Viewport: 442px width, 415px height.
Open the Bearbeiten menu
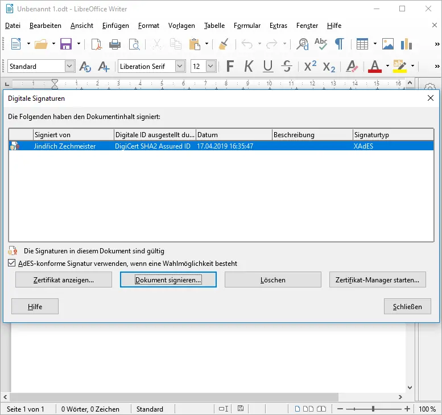[46, 26]
